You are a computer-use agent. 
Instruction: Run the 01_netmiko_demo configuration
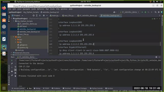click(x=142, y=12)
